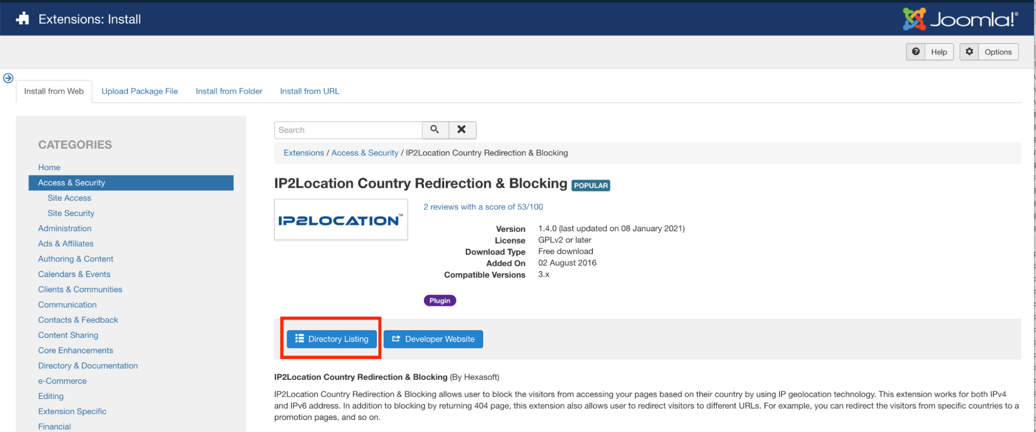Focus the Search input field
This screenshot has width=1036, height=432.
348,130
